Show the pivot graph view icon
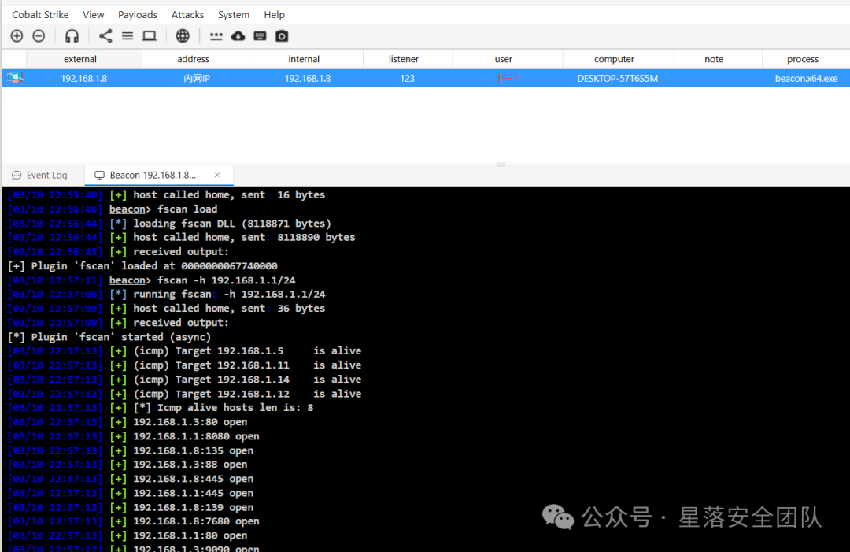 (105, 35)
